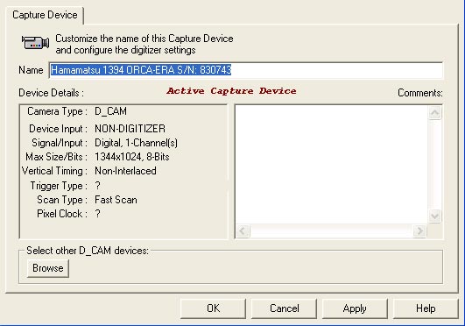Click the Comments scroll down arrow
Screen dimensions: 465x326
coord(435,216)
